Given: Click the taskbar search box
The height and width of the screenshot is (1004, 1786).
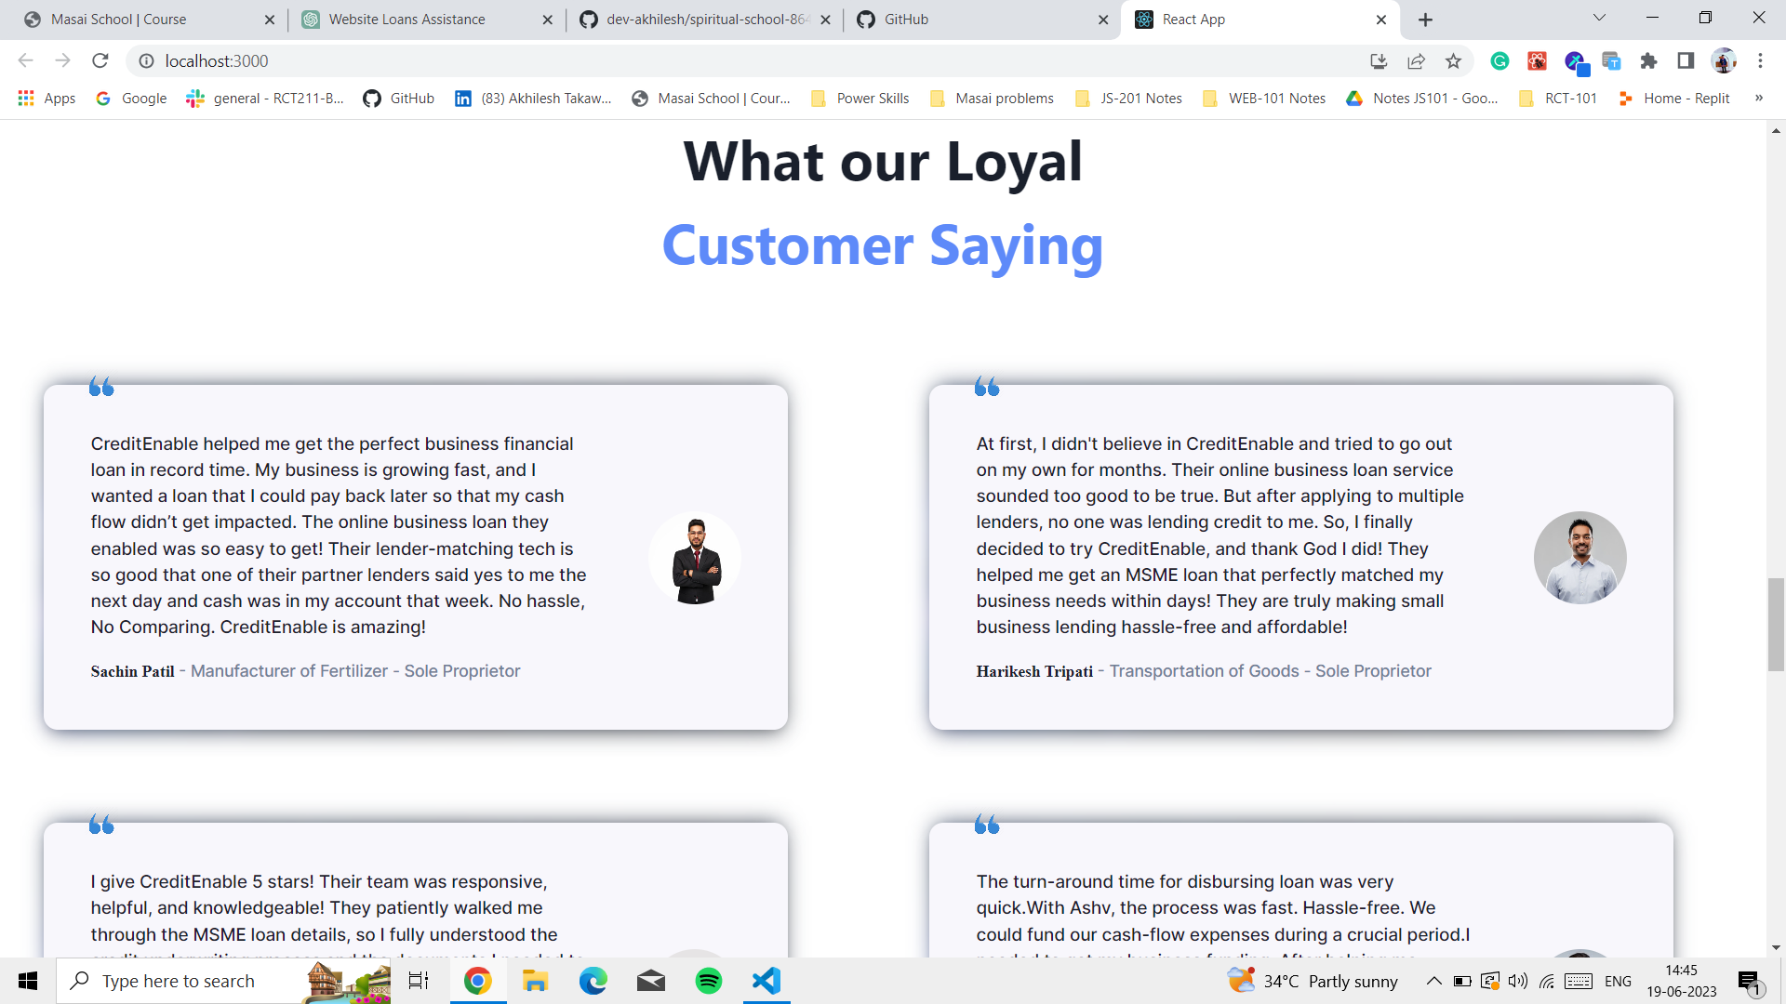Looking at the screenshot, I should click(x=223, y=981).
